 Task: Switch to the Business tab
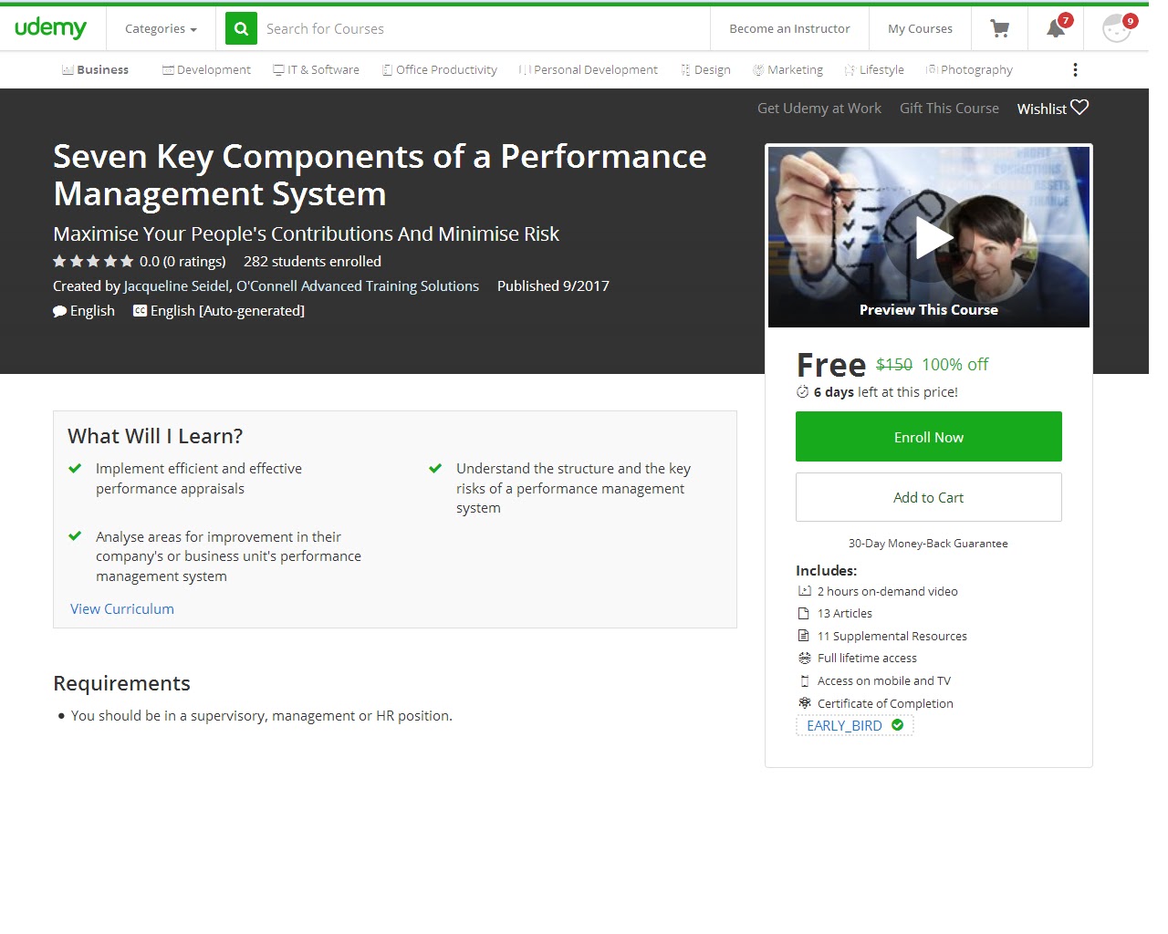coord(95,69)
